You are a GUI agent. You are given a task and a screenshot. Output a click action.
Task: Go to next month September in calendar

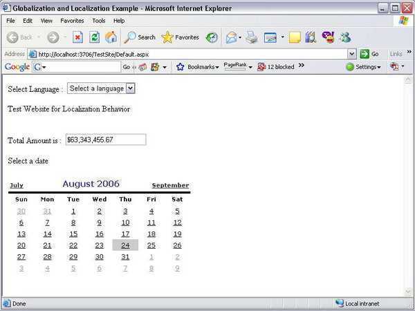coord(170,185)
